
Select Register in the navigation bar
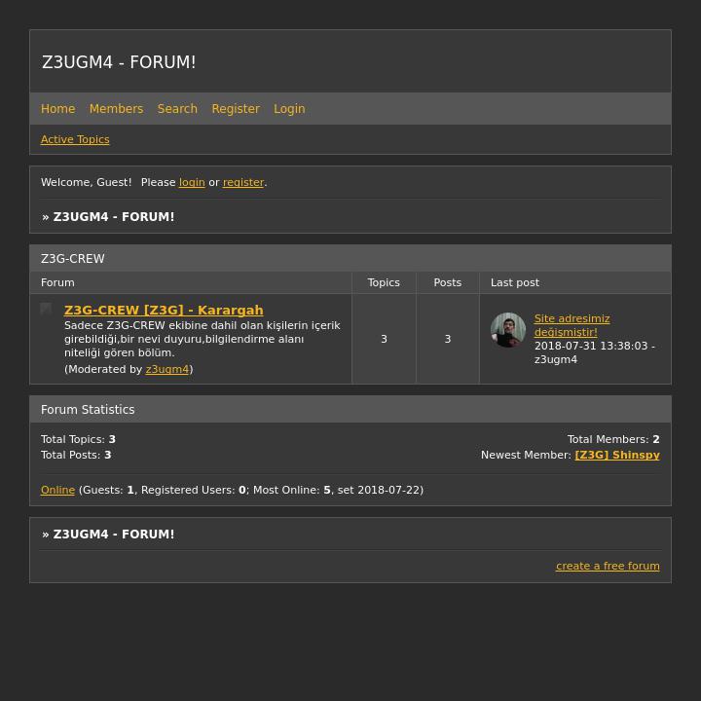(x=236, y=109)
